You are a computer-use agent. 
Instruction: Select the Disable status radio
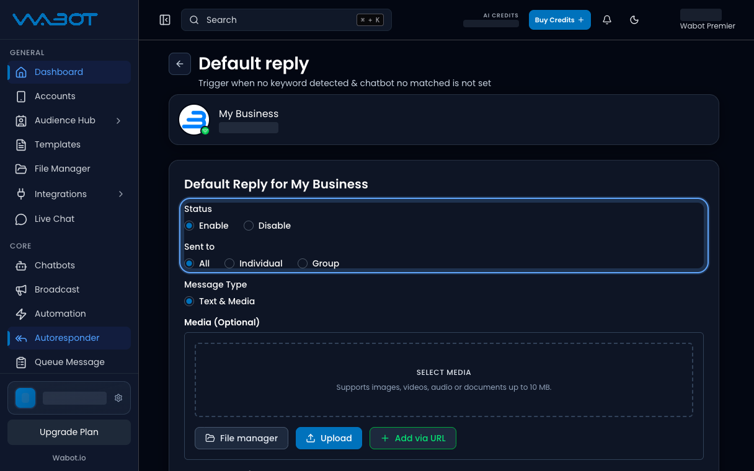coord(249,226)
